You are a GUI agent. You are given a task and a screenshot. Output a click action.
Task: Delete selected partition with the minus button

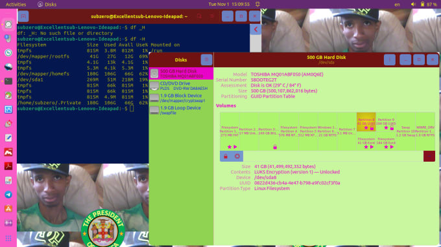click(x=429, y=156)
